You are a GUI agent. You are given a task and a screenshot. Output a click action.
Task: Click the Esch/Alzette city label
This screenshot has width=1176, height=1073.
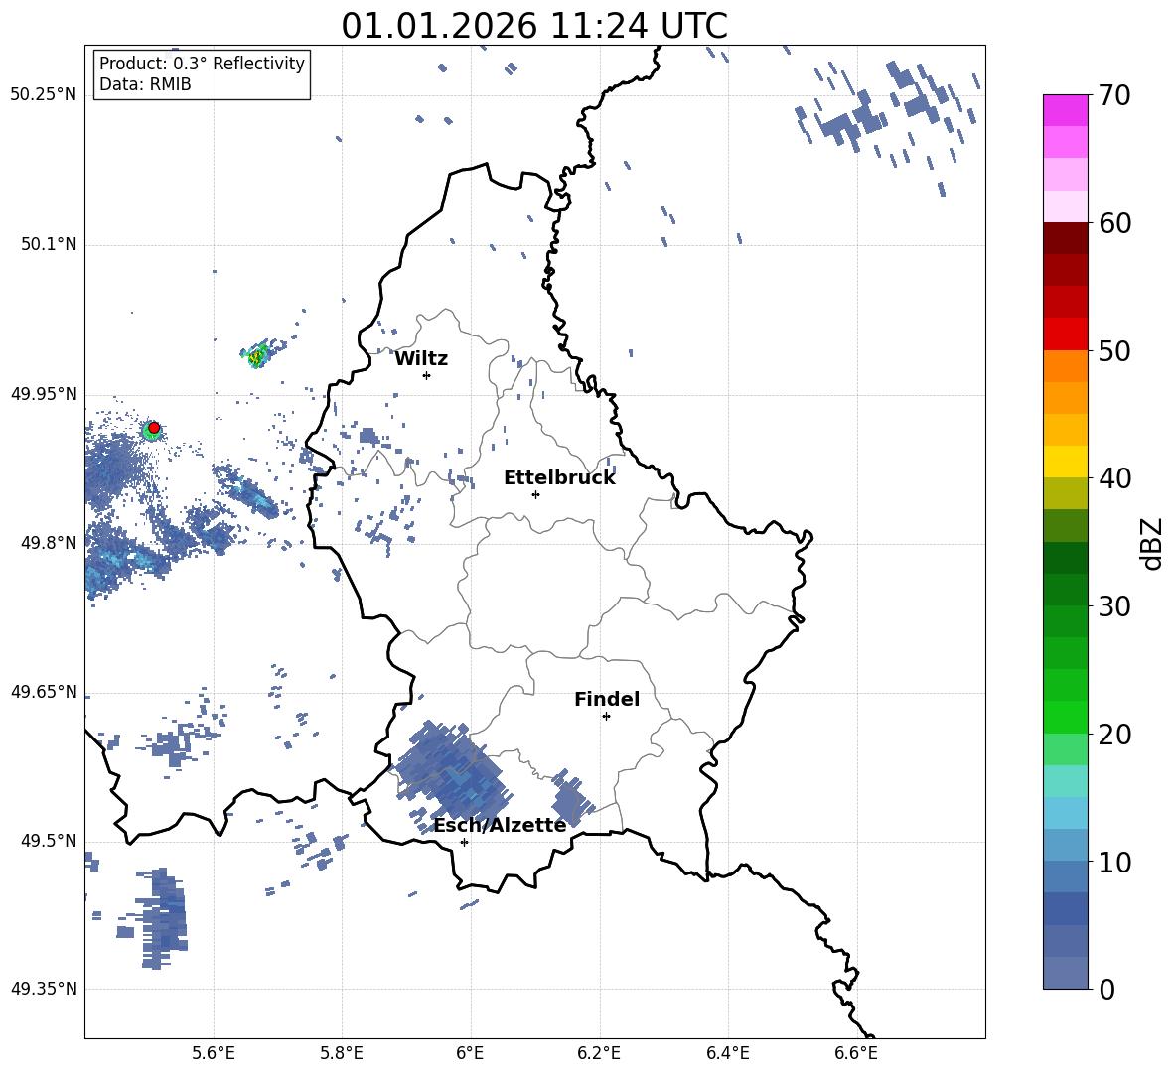500,825
